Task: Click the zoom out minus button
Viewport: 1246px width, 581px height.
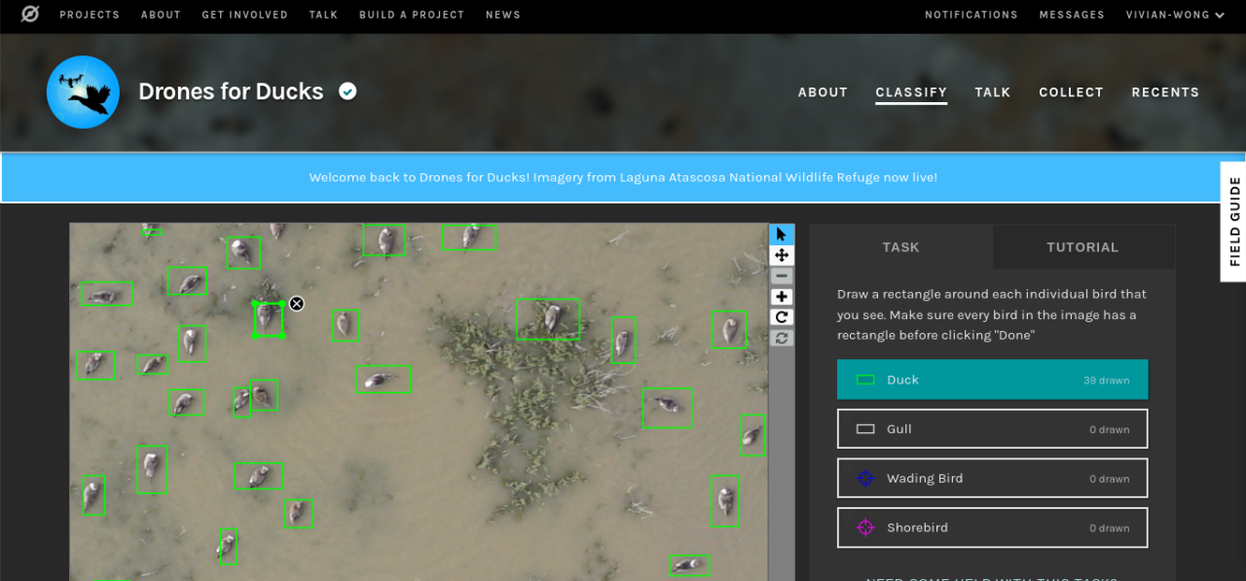Action: click(782, 276)
